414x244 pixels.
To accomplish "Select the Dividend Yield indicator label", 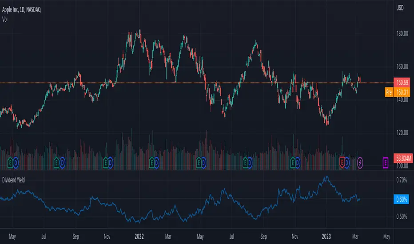I will click(x=13, y=180).
